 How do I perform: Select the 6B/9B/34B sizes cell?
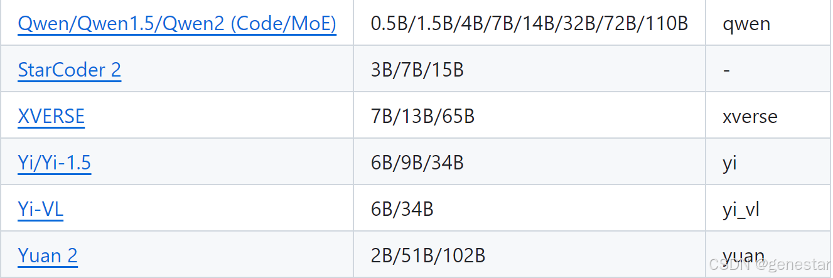529,162
